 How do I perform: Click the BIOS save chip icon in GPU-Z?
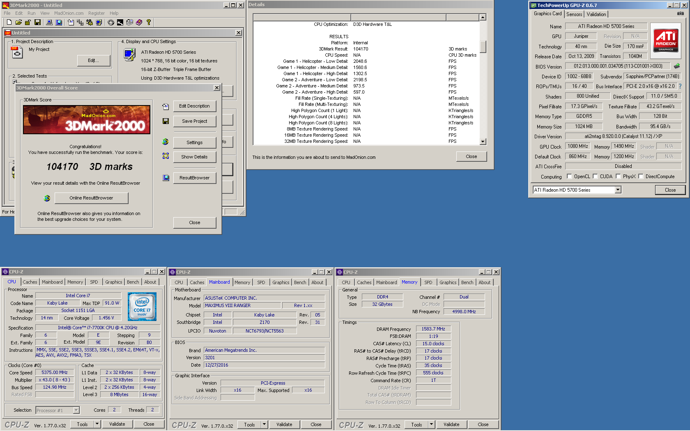tap(677, 66)
